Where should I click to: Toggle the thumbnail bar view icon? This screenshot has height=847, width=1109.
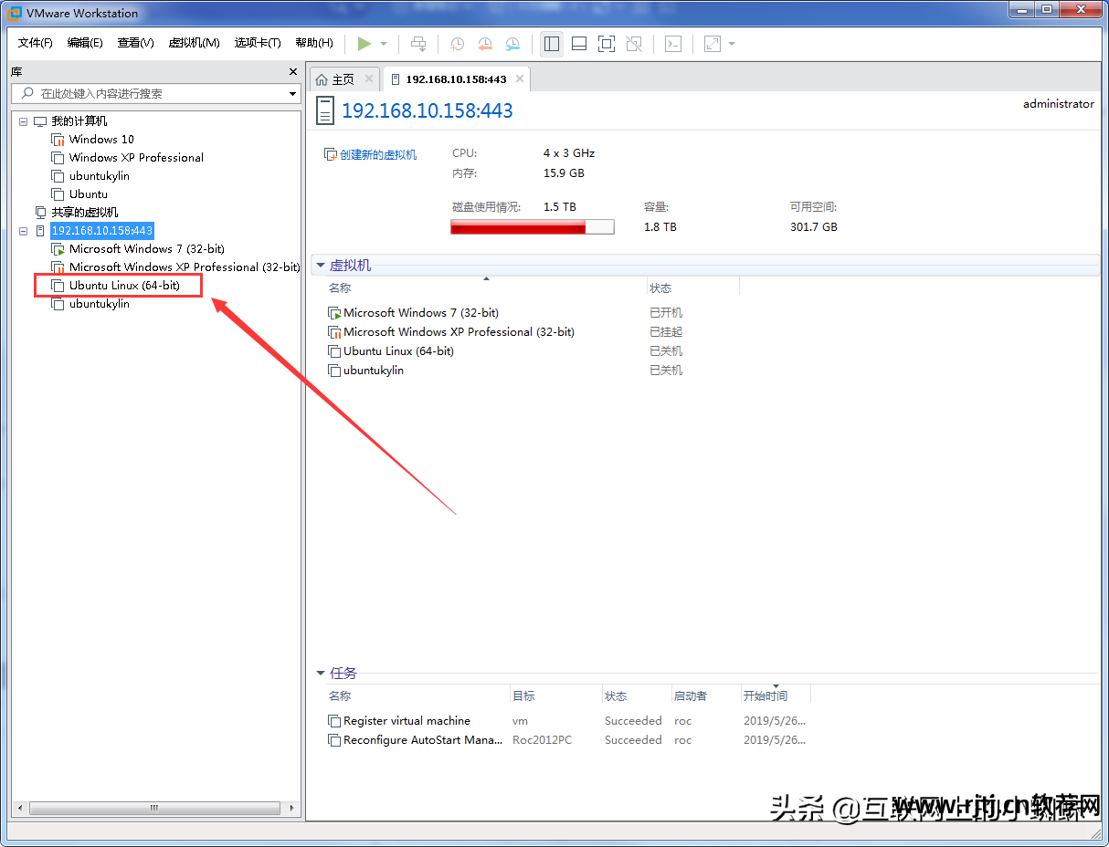pos(579,44)
